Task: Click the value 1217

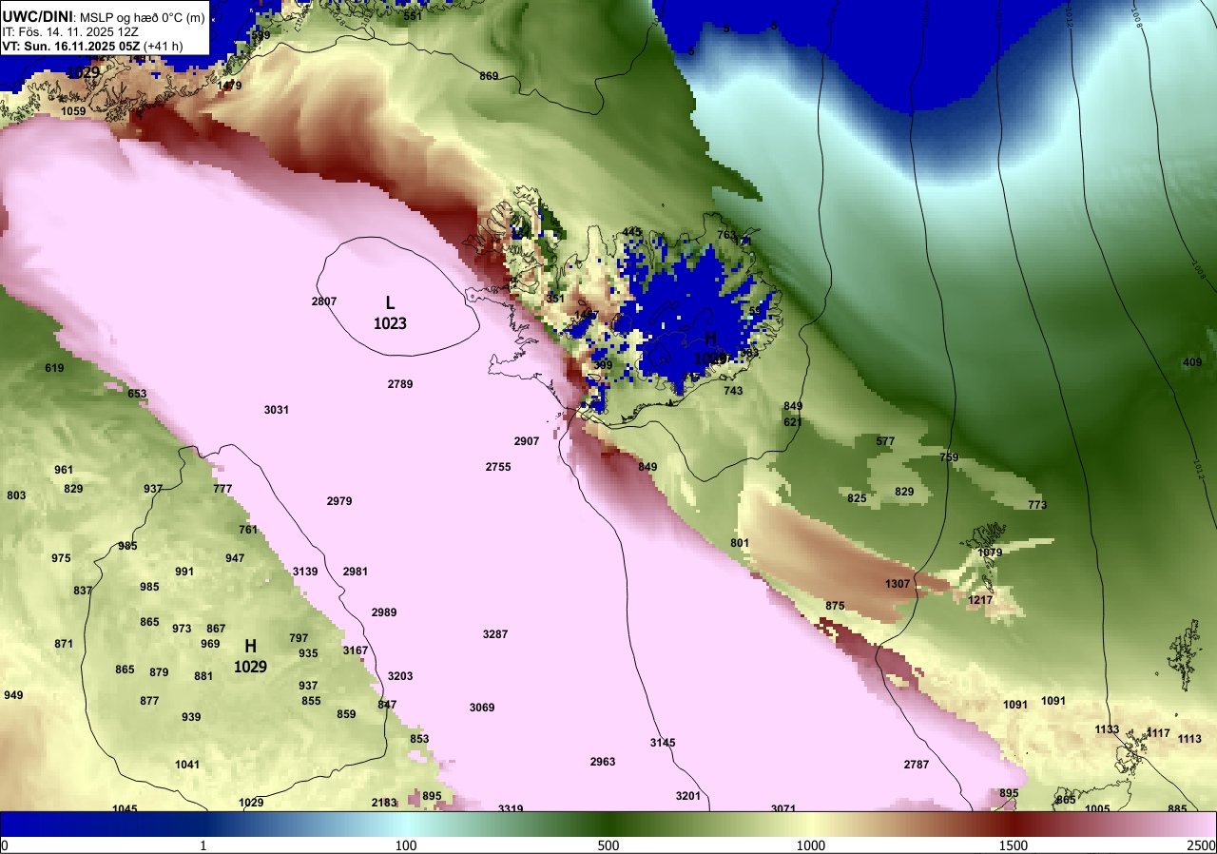Action: tap(980, 600)
